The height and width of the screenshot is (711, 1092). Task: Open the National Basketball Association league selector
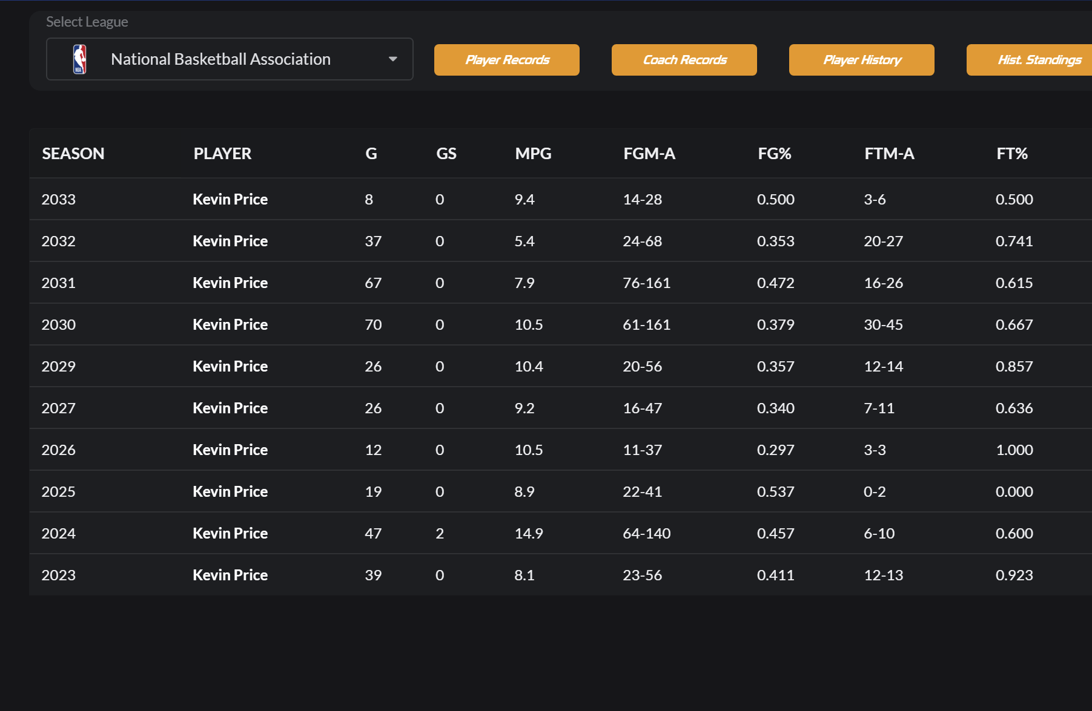point(220,59)
